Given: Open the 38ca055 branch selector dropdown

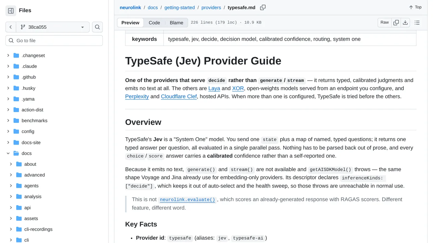Looking at the screenshot, I should [x=52, y=27].
